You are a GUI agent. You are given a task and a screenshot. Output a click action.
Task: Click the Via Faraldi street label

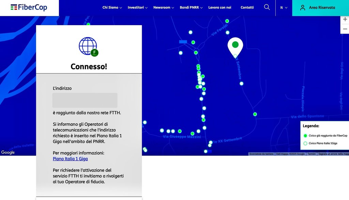220,30
